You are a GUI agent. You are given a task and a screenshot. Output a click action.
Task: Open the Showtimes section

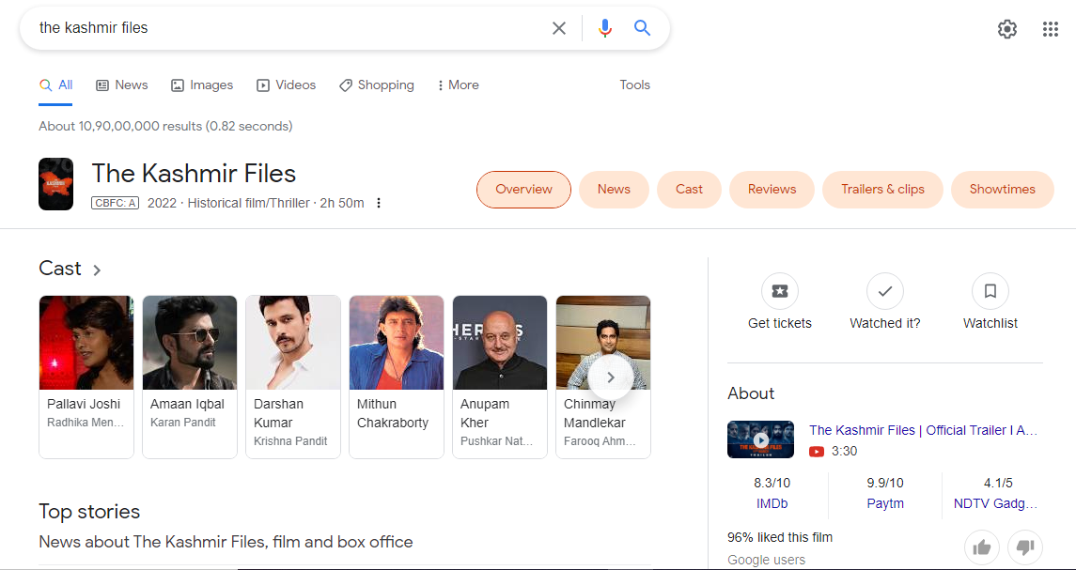click(1002, 189)
